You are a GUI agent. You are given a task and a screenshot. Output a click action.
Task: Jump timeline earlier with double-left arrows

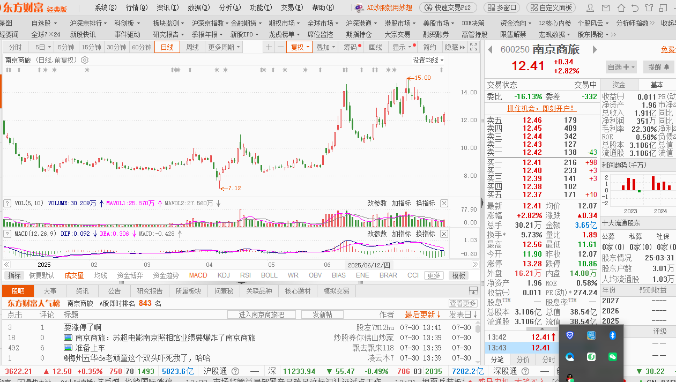tap(7, 265)
